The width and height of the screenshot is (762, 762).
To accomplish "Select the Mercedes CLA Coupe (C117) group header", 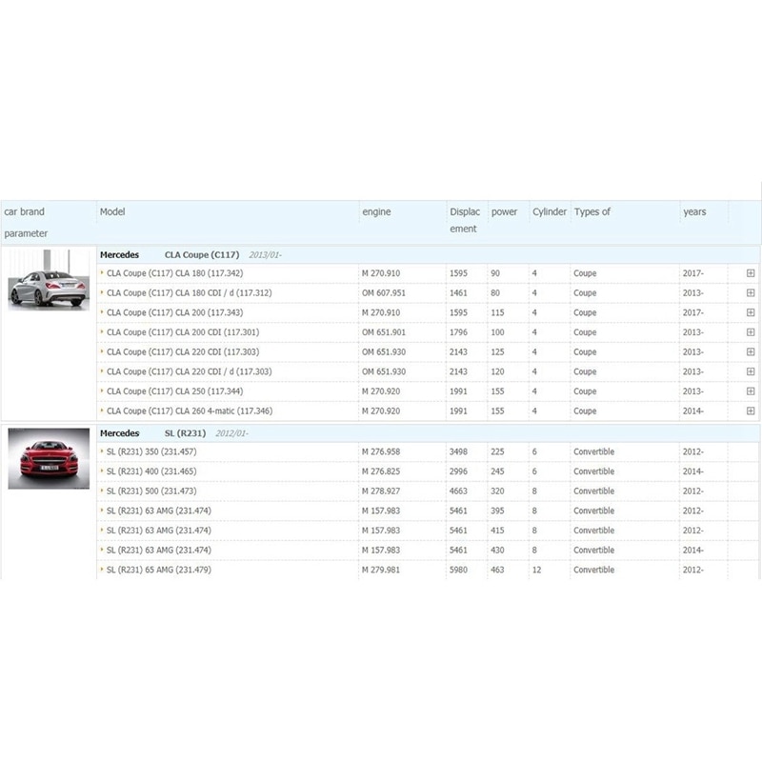I will 428,255.
